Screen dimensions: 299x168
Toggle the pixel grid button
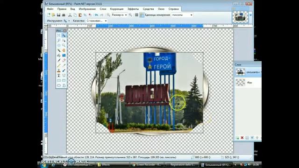coord(136,15)
